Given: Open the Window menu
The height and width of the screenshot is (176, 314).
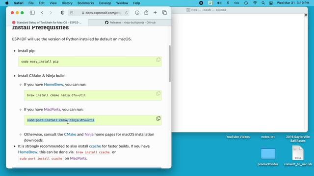Looking at the screenshot, I should (122, 3).
